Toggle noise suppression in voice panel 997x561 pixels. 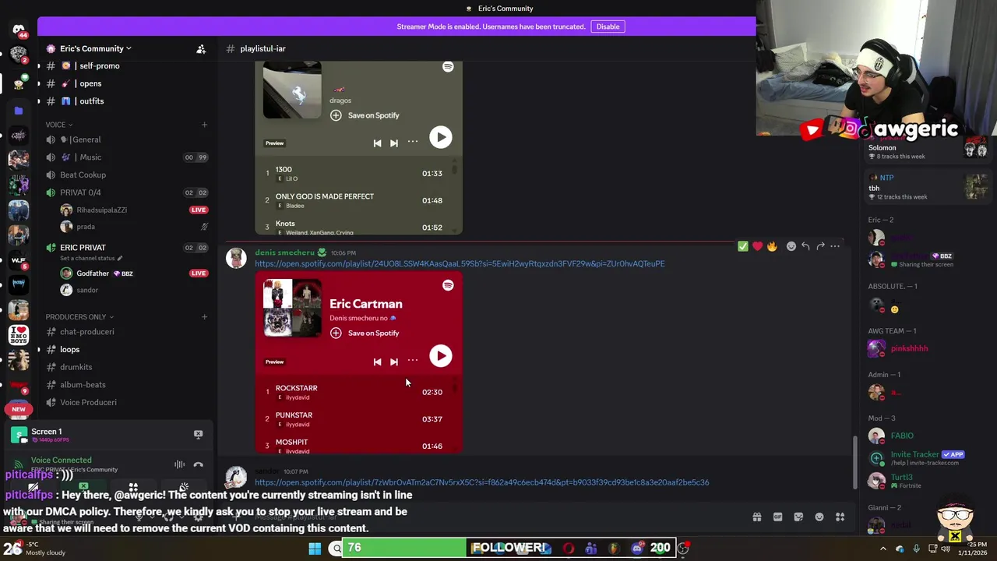click(x=180, y=465)
